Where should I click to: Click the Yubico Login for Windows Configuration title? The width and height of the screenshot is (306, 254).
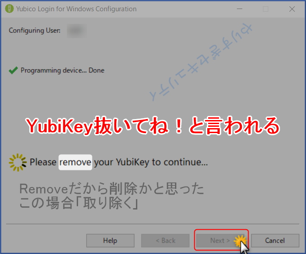click(x=76, y=9)
